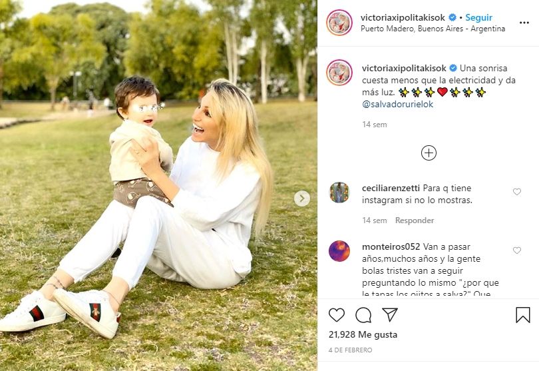539x371 pixels.
Task: Follow the account via Seguir
Action: [x=478, y=17]
